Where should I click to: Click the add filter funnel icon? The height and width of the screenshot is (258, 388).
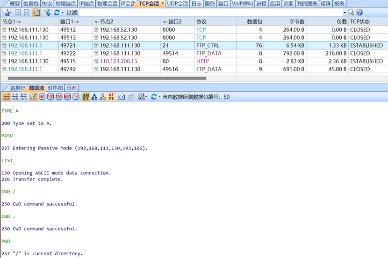coord(47,12)
